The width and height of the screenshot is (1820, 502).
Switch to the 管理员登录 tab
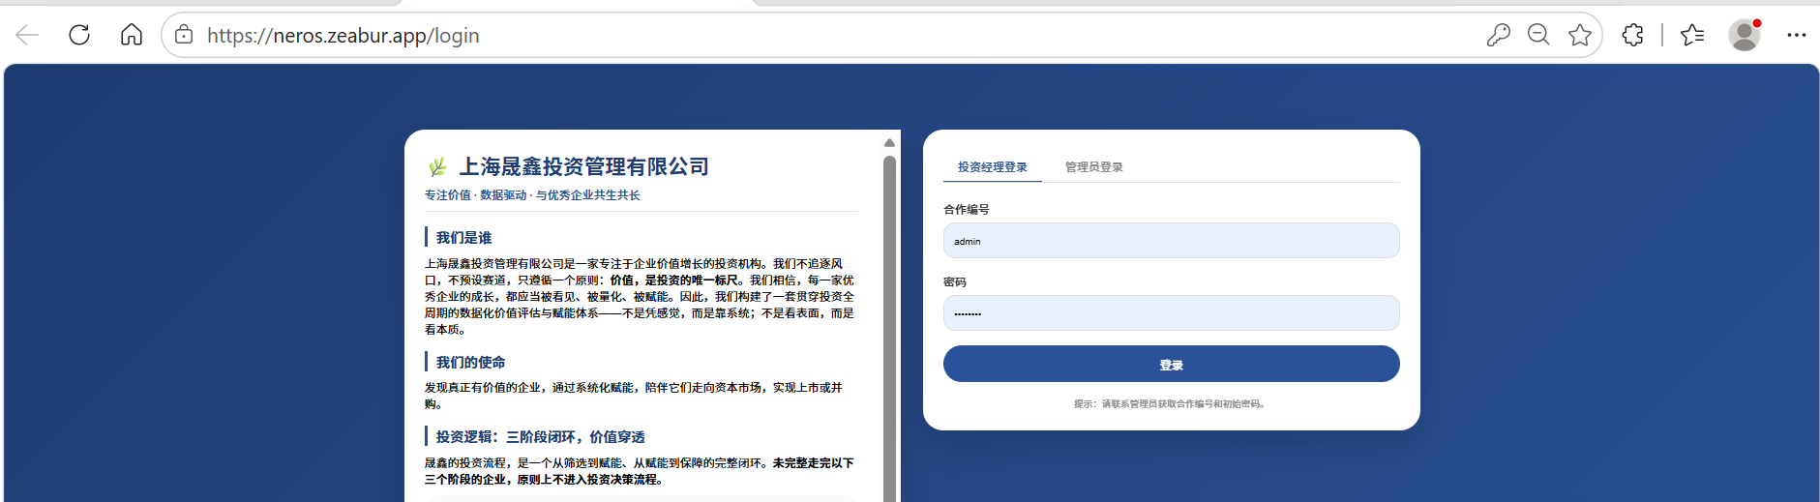1094,167
